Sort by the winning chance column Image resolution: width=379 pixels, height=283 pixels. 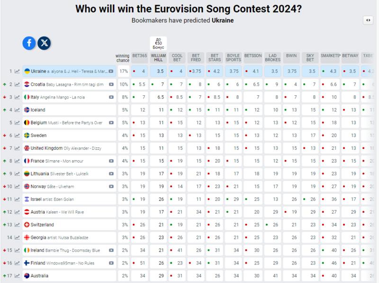122,57
